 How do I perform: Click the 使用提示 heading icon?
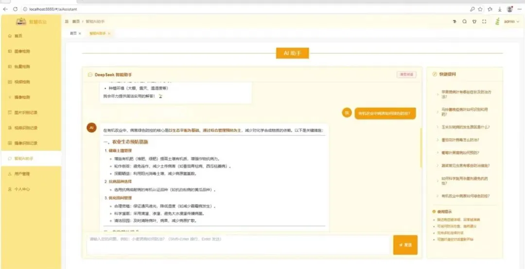pyautogui.click(x=434, y=211)
